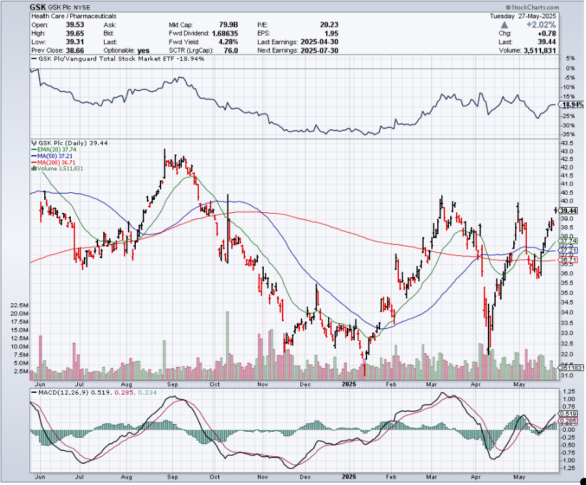The height and width of the screenshot is (485, 586).
Task: Click the -18.94% flag on the right axis
Action: (x=572, y=105)
